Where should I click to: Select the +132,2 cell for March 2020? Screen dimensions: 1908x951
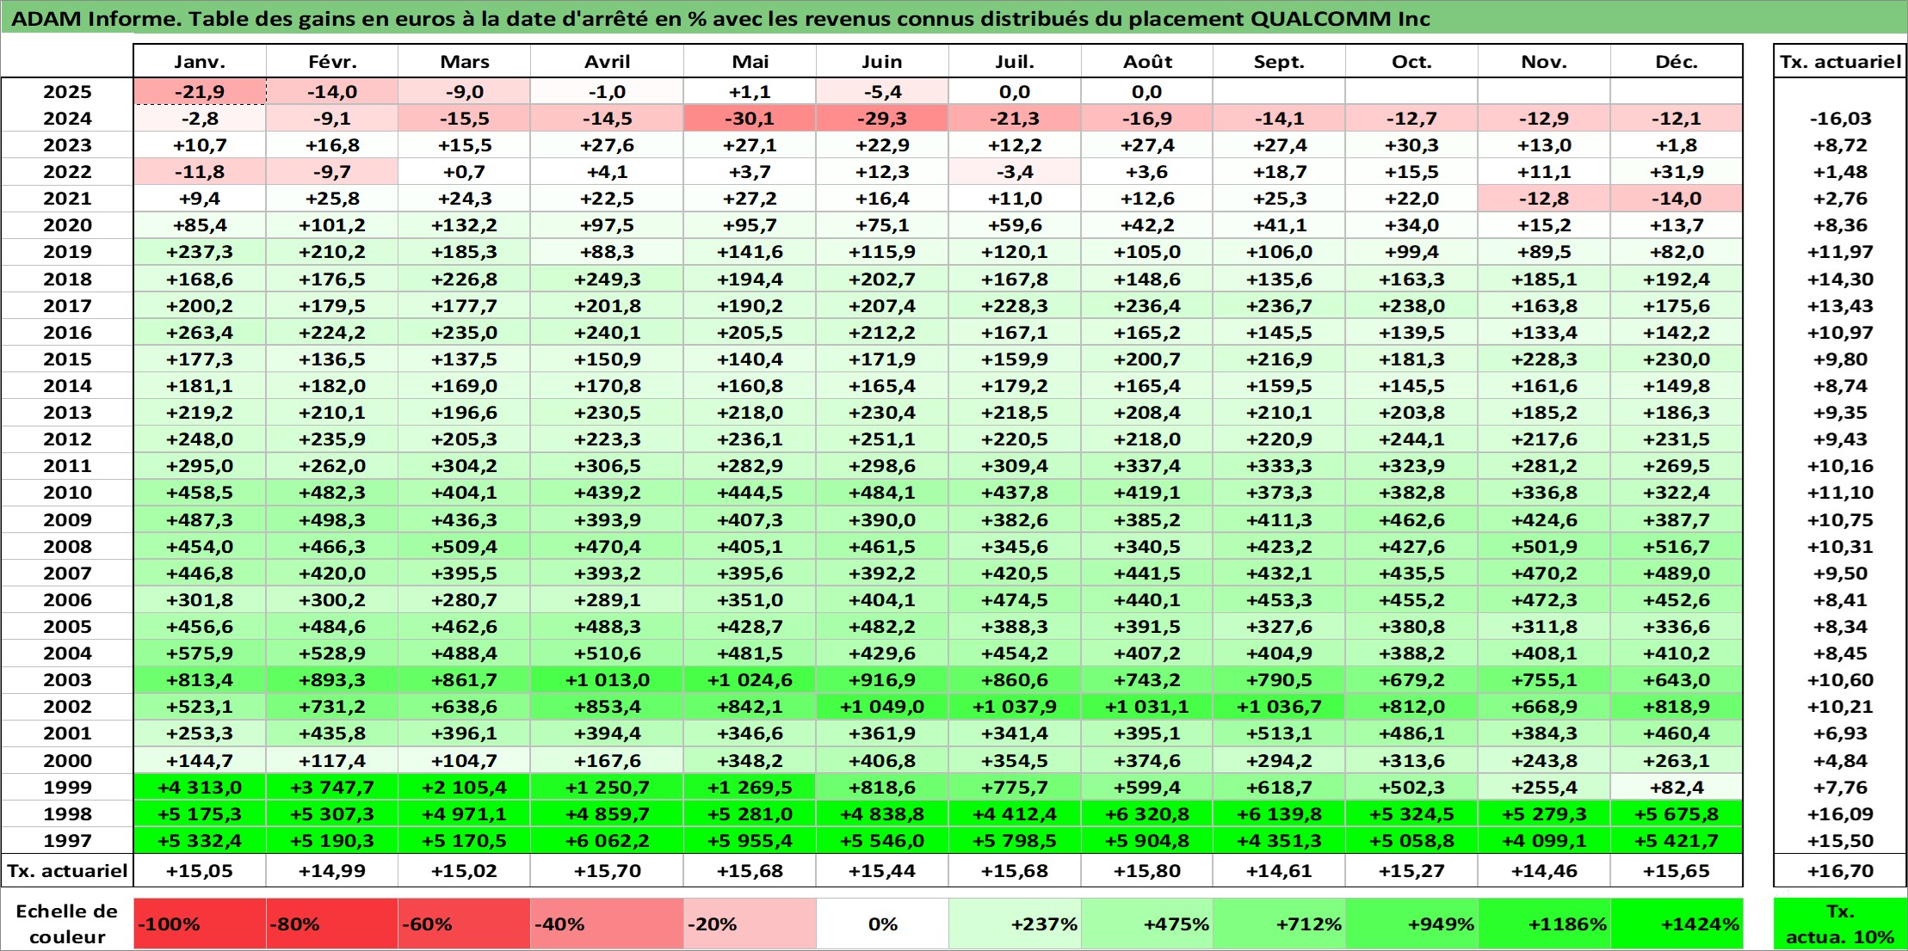pos(464,224)
